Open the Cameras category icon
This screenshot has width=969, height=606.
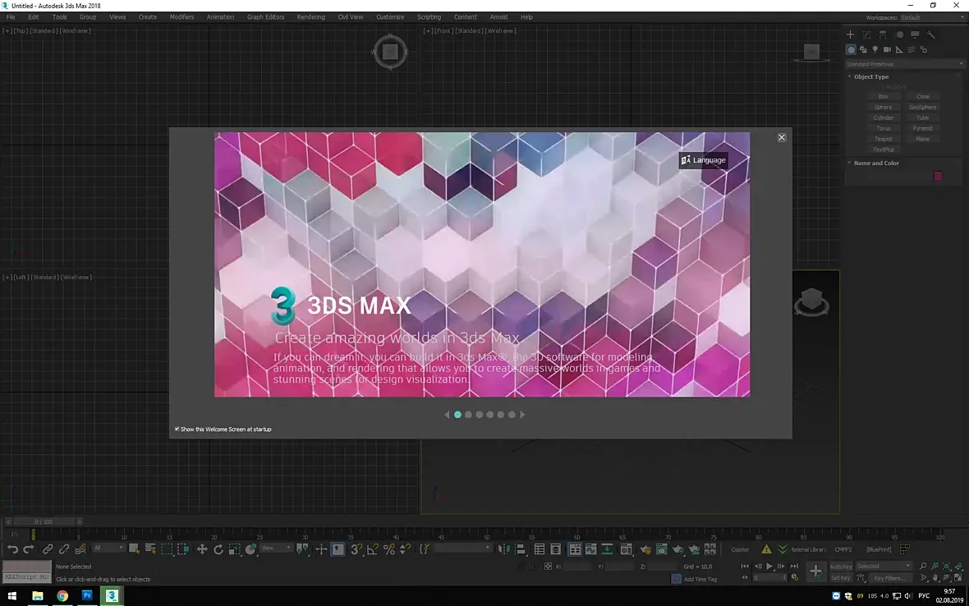(x=887, y=49)
